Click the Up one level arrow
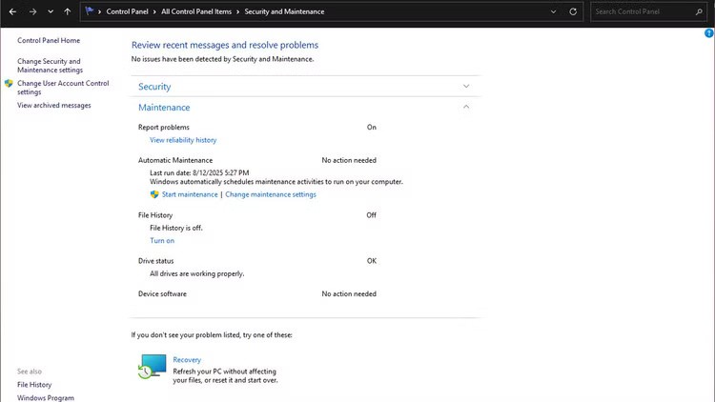715x402 pixels. [67, 11]
